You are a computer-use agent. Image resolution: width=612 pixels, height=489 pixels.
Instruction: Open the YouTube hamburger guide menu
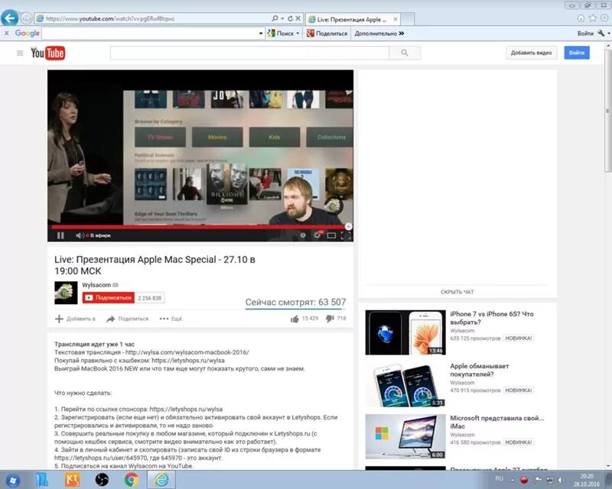click(x=20, y=53)
